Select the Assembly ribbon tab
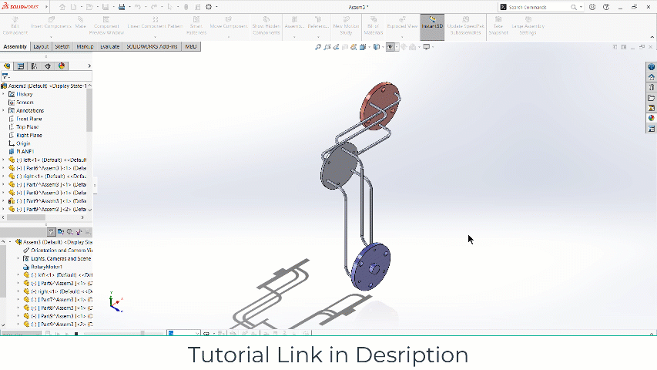The height and width of the screenshot is (370, 657). tap(15, 46)
